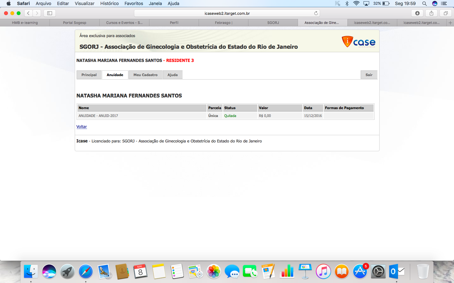This screenshot has width=454, height=283.
Task: Go back with the back arrow
Action: [x=28, y=13]
